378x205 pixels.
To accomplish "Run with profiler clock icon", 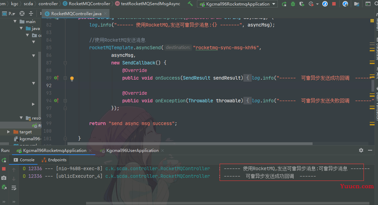I will 311,4.
